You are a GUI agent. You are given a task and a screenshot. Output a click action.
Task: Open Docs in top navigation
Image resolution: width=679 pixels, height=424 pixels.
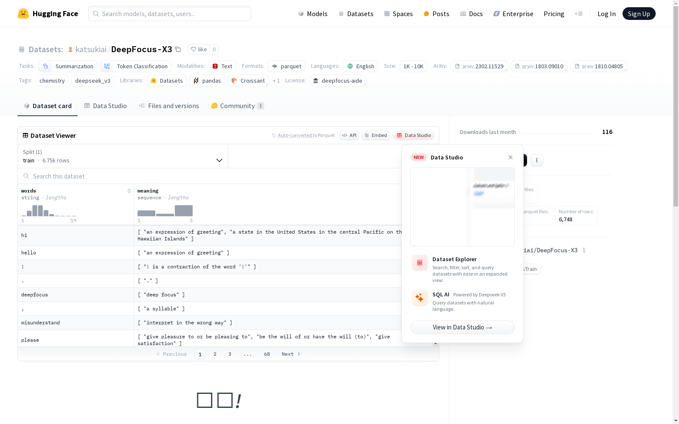[x=471, y=14]
